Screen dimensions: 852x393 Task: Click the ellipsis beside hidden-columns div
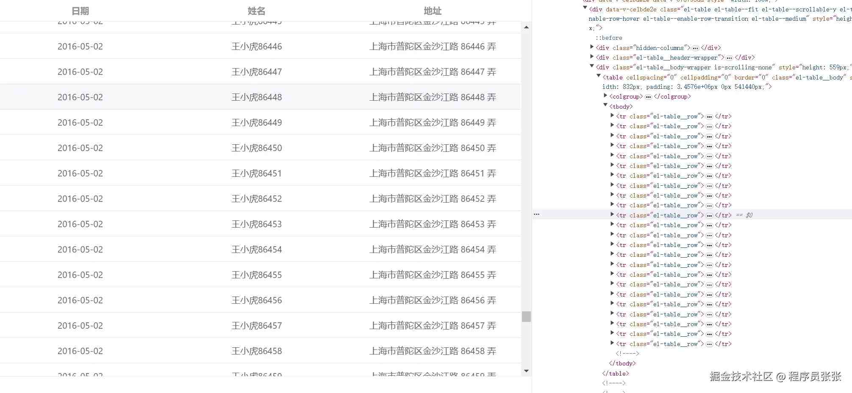[695, 48]
